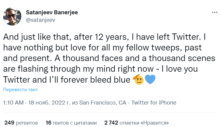
Task: Open the San Francisco, CA location link
Action: (x=103, y=102)
